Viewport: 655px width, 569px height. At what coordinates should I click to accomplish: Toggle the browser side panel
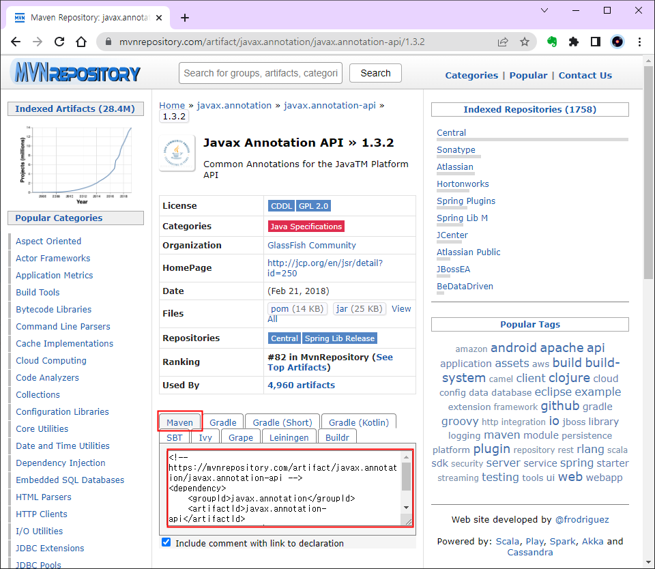pos(595,42)
